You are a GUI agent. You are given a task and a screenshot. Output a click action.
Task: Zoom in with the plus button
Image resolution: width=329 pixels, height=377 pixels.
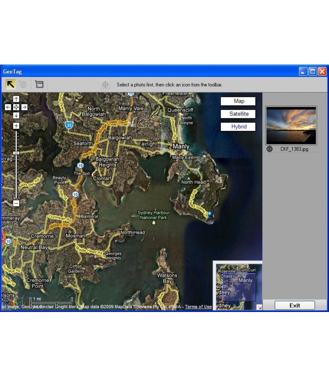click(x=16, y=126)
